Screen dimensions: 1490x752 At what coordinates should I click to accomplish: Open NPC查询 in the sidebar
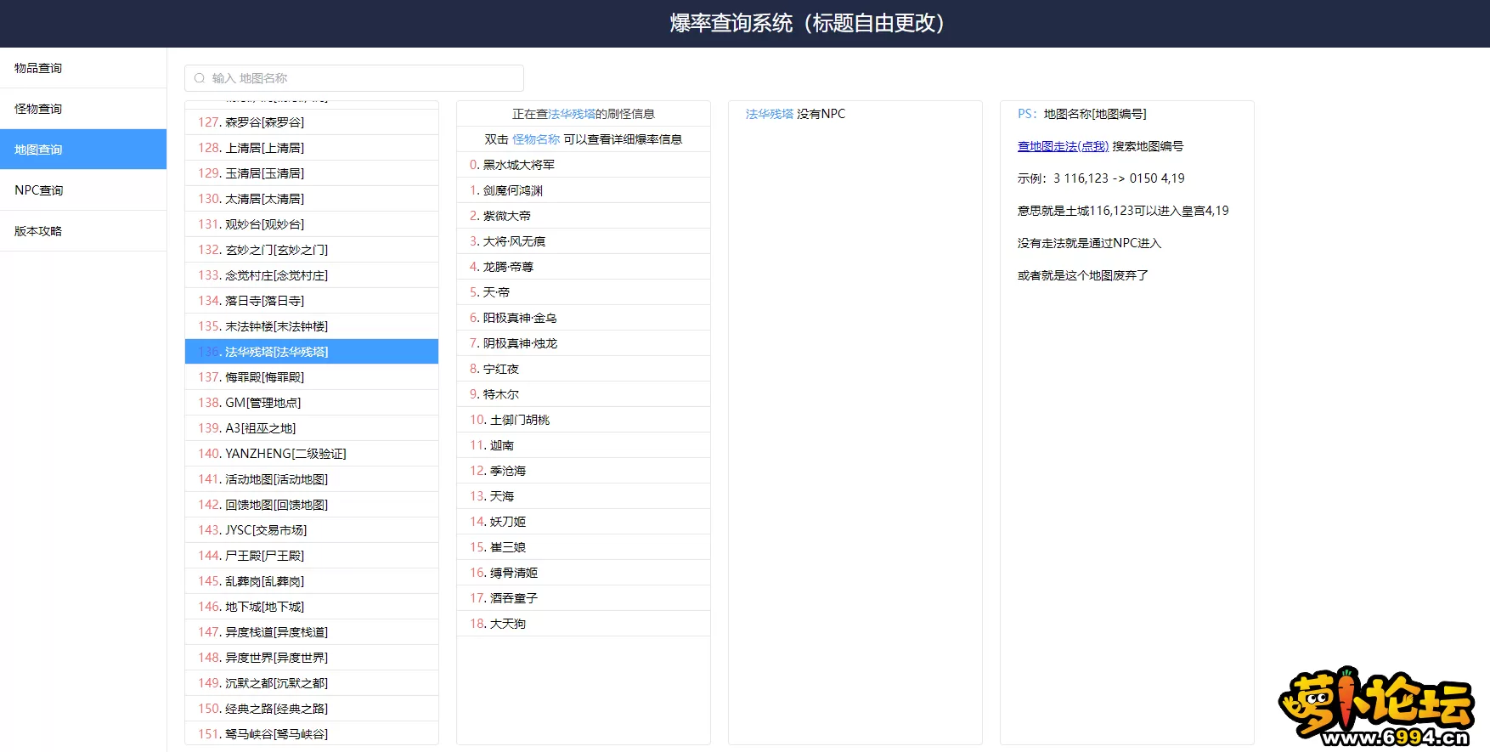[x=83, y=190]
